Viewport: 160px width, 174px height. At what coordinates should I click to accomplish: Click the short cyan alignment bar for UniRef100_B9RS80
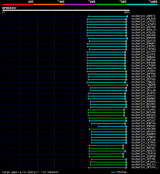[x=112, y=126]
